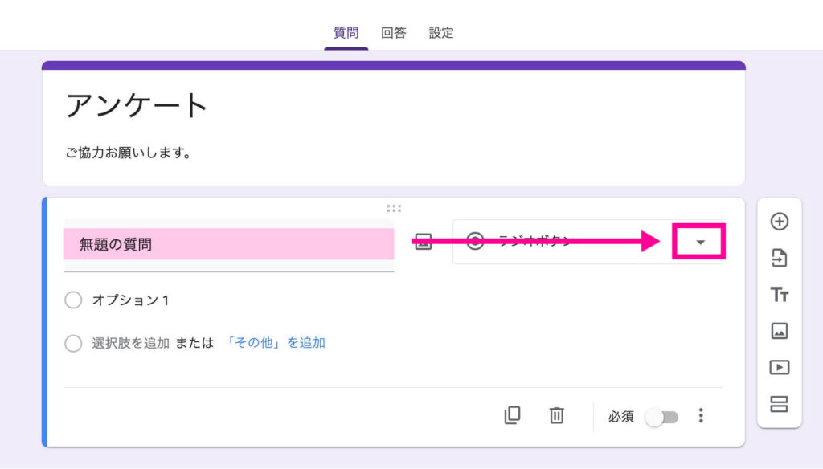This screenshot has width=823, height=469.
Task: Expand the question type dropdown arrow
Action: pos(699,243)
